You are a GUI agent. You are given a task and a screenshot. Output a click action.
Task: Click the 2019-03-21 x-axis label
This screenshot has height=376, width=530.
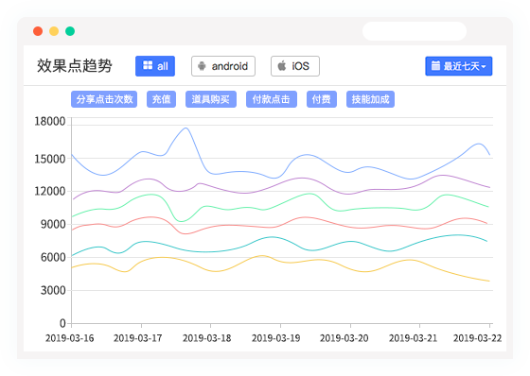tap(413, 338)
